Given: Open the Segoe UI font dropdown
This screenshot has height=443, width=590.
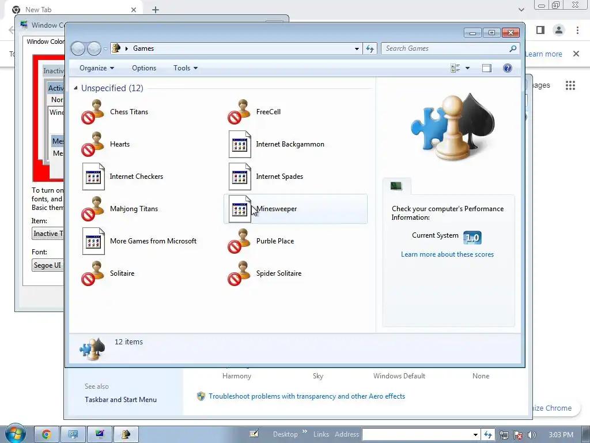Looking at the screenshot, I should (x=48, y=265).
